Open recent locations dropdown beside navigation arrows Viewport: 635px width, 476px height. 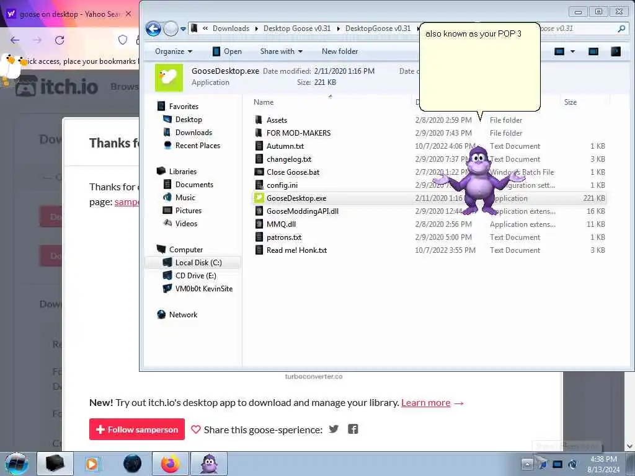pyautogui.click(x=183, y=29)
